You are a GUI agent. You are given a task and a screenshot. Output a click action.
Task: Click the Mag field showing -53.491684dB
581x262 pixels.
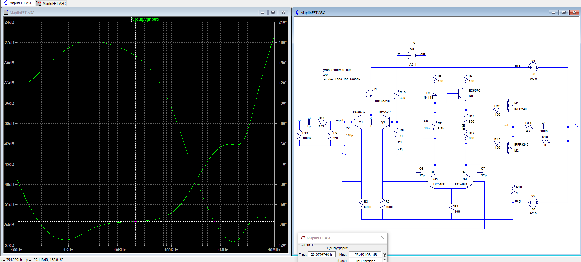click(x=365, y=255)
